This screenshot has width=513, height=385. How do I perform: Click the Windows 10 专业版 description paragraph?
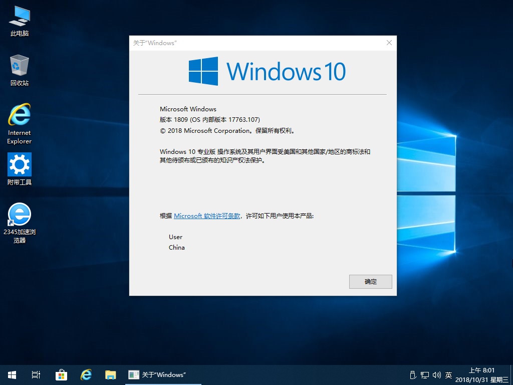coord(265,156)
